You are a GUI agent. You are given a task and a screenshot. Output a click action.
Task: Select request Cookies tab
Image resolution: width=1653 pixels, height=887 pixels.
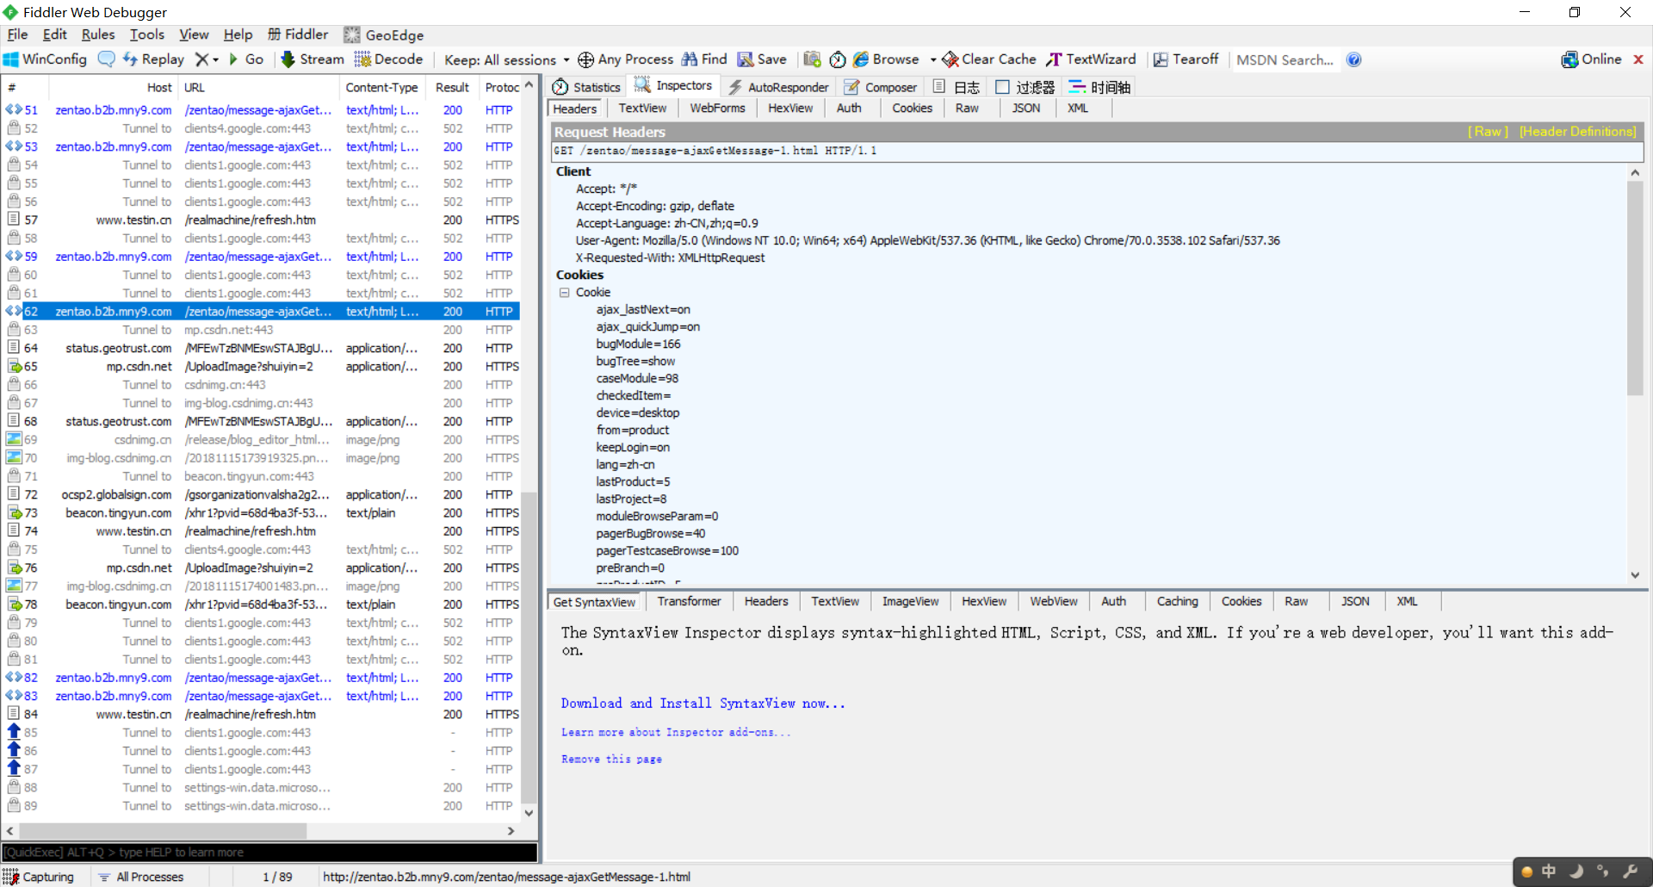(x=912, y=109)
